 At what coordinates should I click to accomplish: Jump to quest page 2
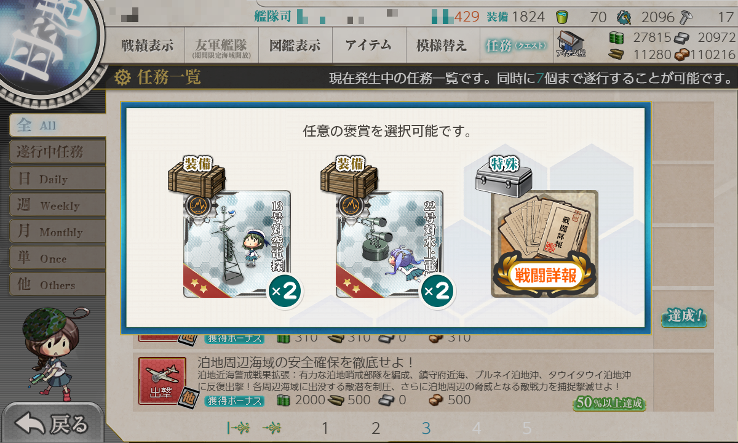376,428
